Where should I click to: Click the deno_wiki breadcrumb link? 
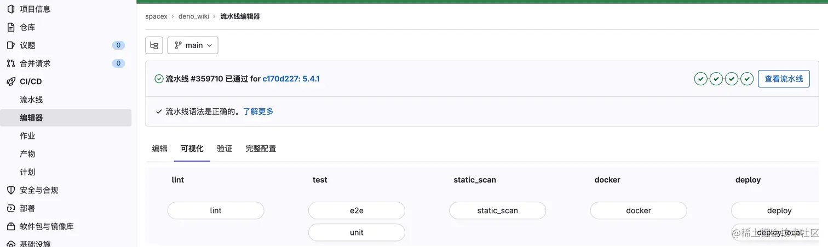pos(194,16)
